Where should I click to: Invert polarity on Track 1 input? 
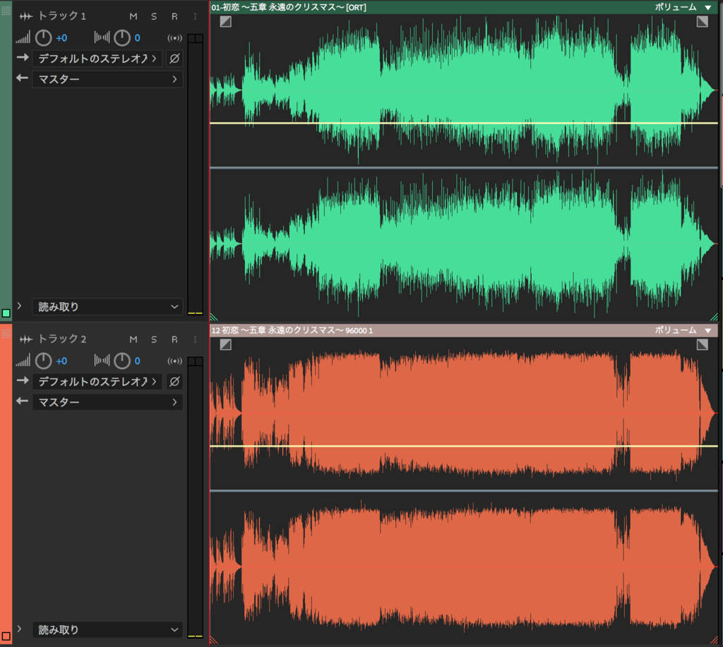point(174,59)
